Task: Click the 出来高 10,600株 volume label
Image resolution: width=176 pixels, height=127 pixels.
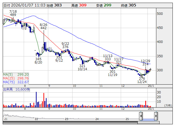Action: [16, 89]
